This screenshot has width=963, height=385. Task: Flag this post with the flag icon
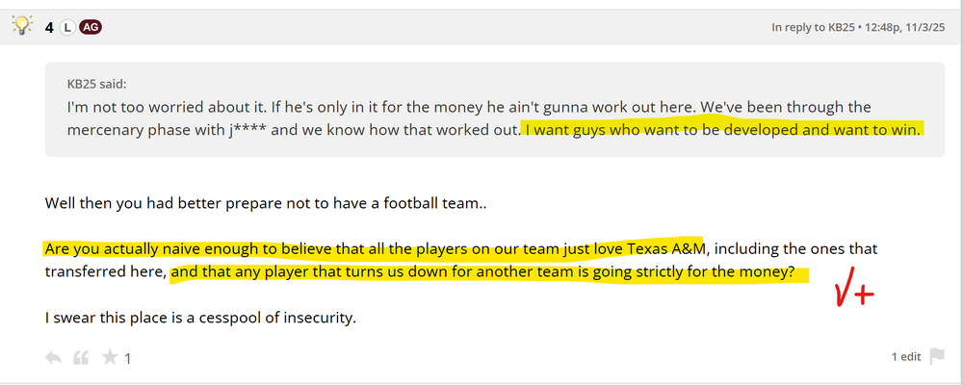[937, 357]
